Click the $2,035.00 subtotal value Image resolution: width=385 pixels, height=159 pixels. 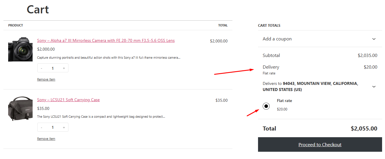[368, 55]
